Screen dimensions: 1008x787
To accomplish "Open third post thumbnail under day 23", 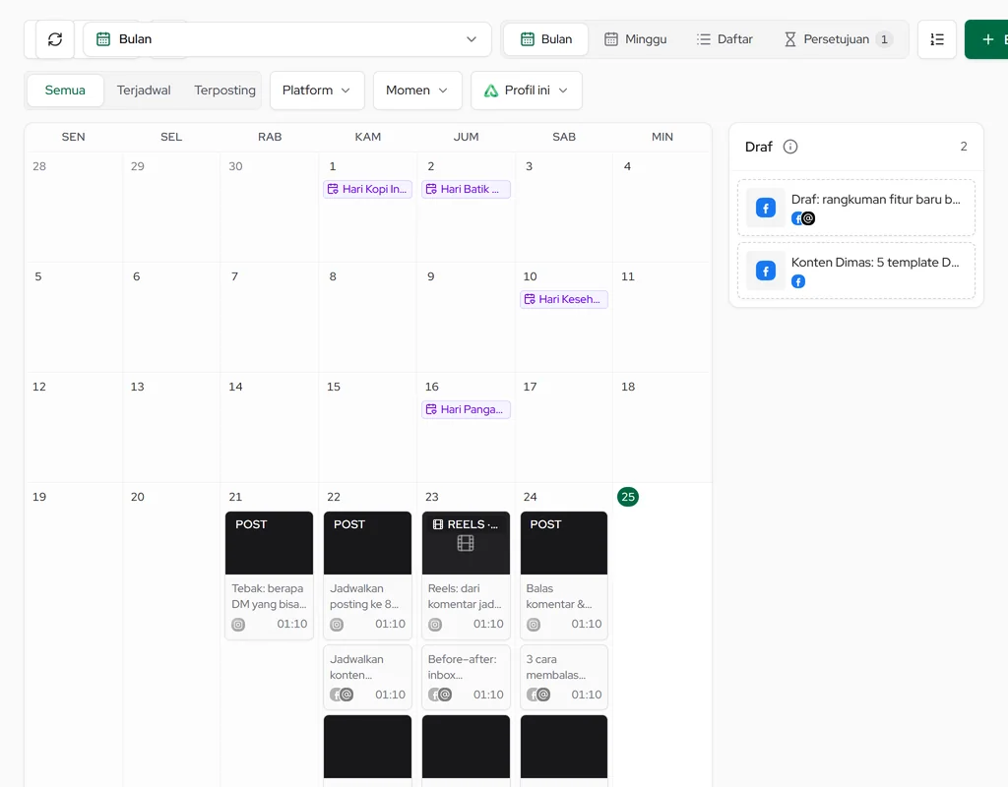I will [466, 747].
